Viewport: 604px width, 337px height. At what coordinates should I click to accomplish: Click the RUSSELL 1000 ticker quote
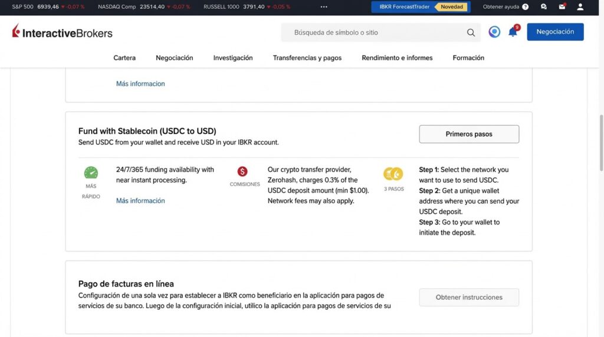point(247,7)
